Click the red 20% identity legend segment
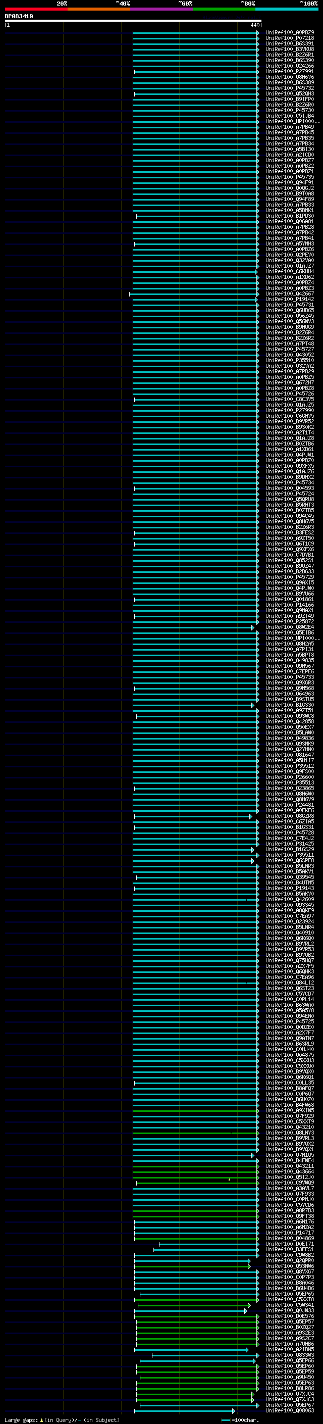 tap(36, 9)
